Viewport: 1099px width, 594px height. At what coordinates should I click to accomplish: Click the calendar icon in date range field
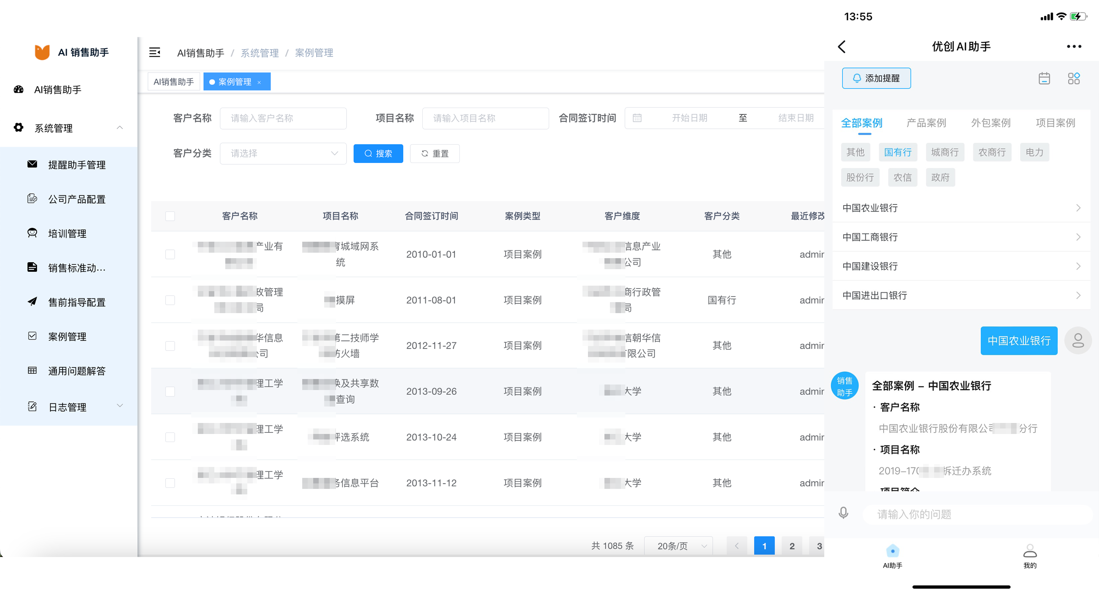tap(637, 118)
